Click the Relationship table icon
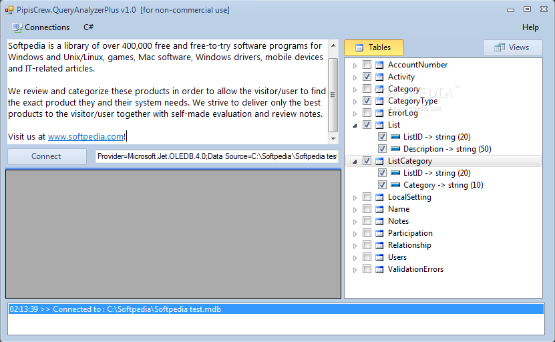Image resolution: width=555 pixels, height=342 pixels. [x=379, y=245]
